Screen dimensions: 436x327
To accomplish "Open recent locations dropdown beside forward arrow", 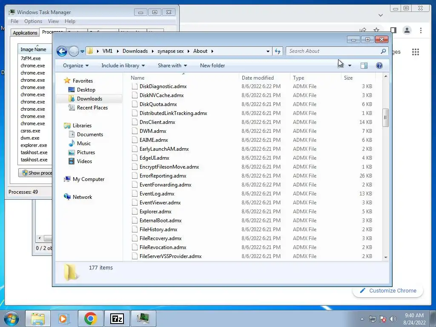I will 82,52.
